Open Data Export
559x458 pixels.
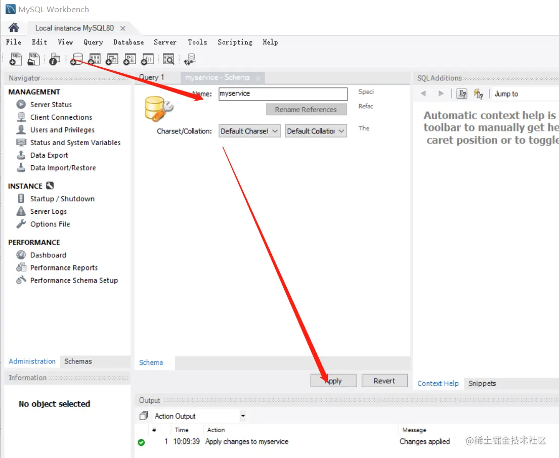point(49,155)
